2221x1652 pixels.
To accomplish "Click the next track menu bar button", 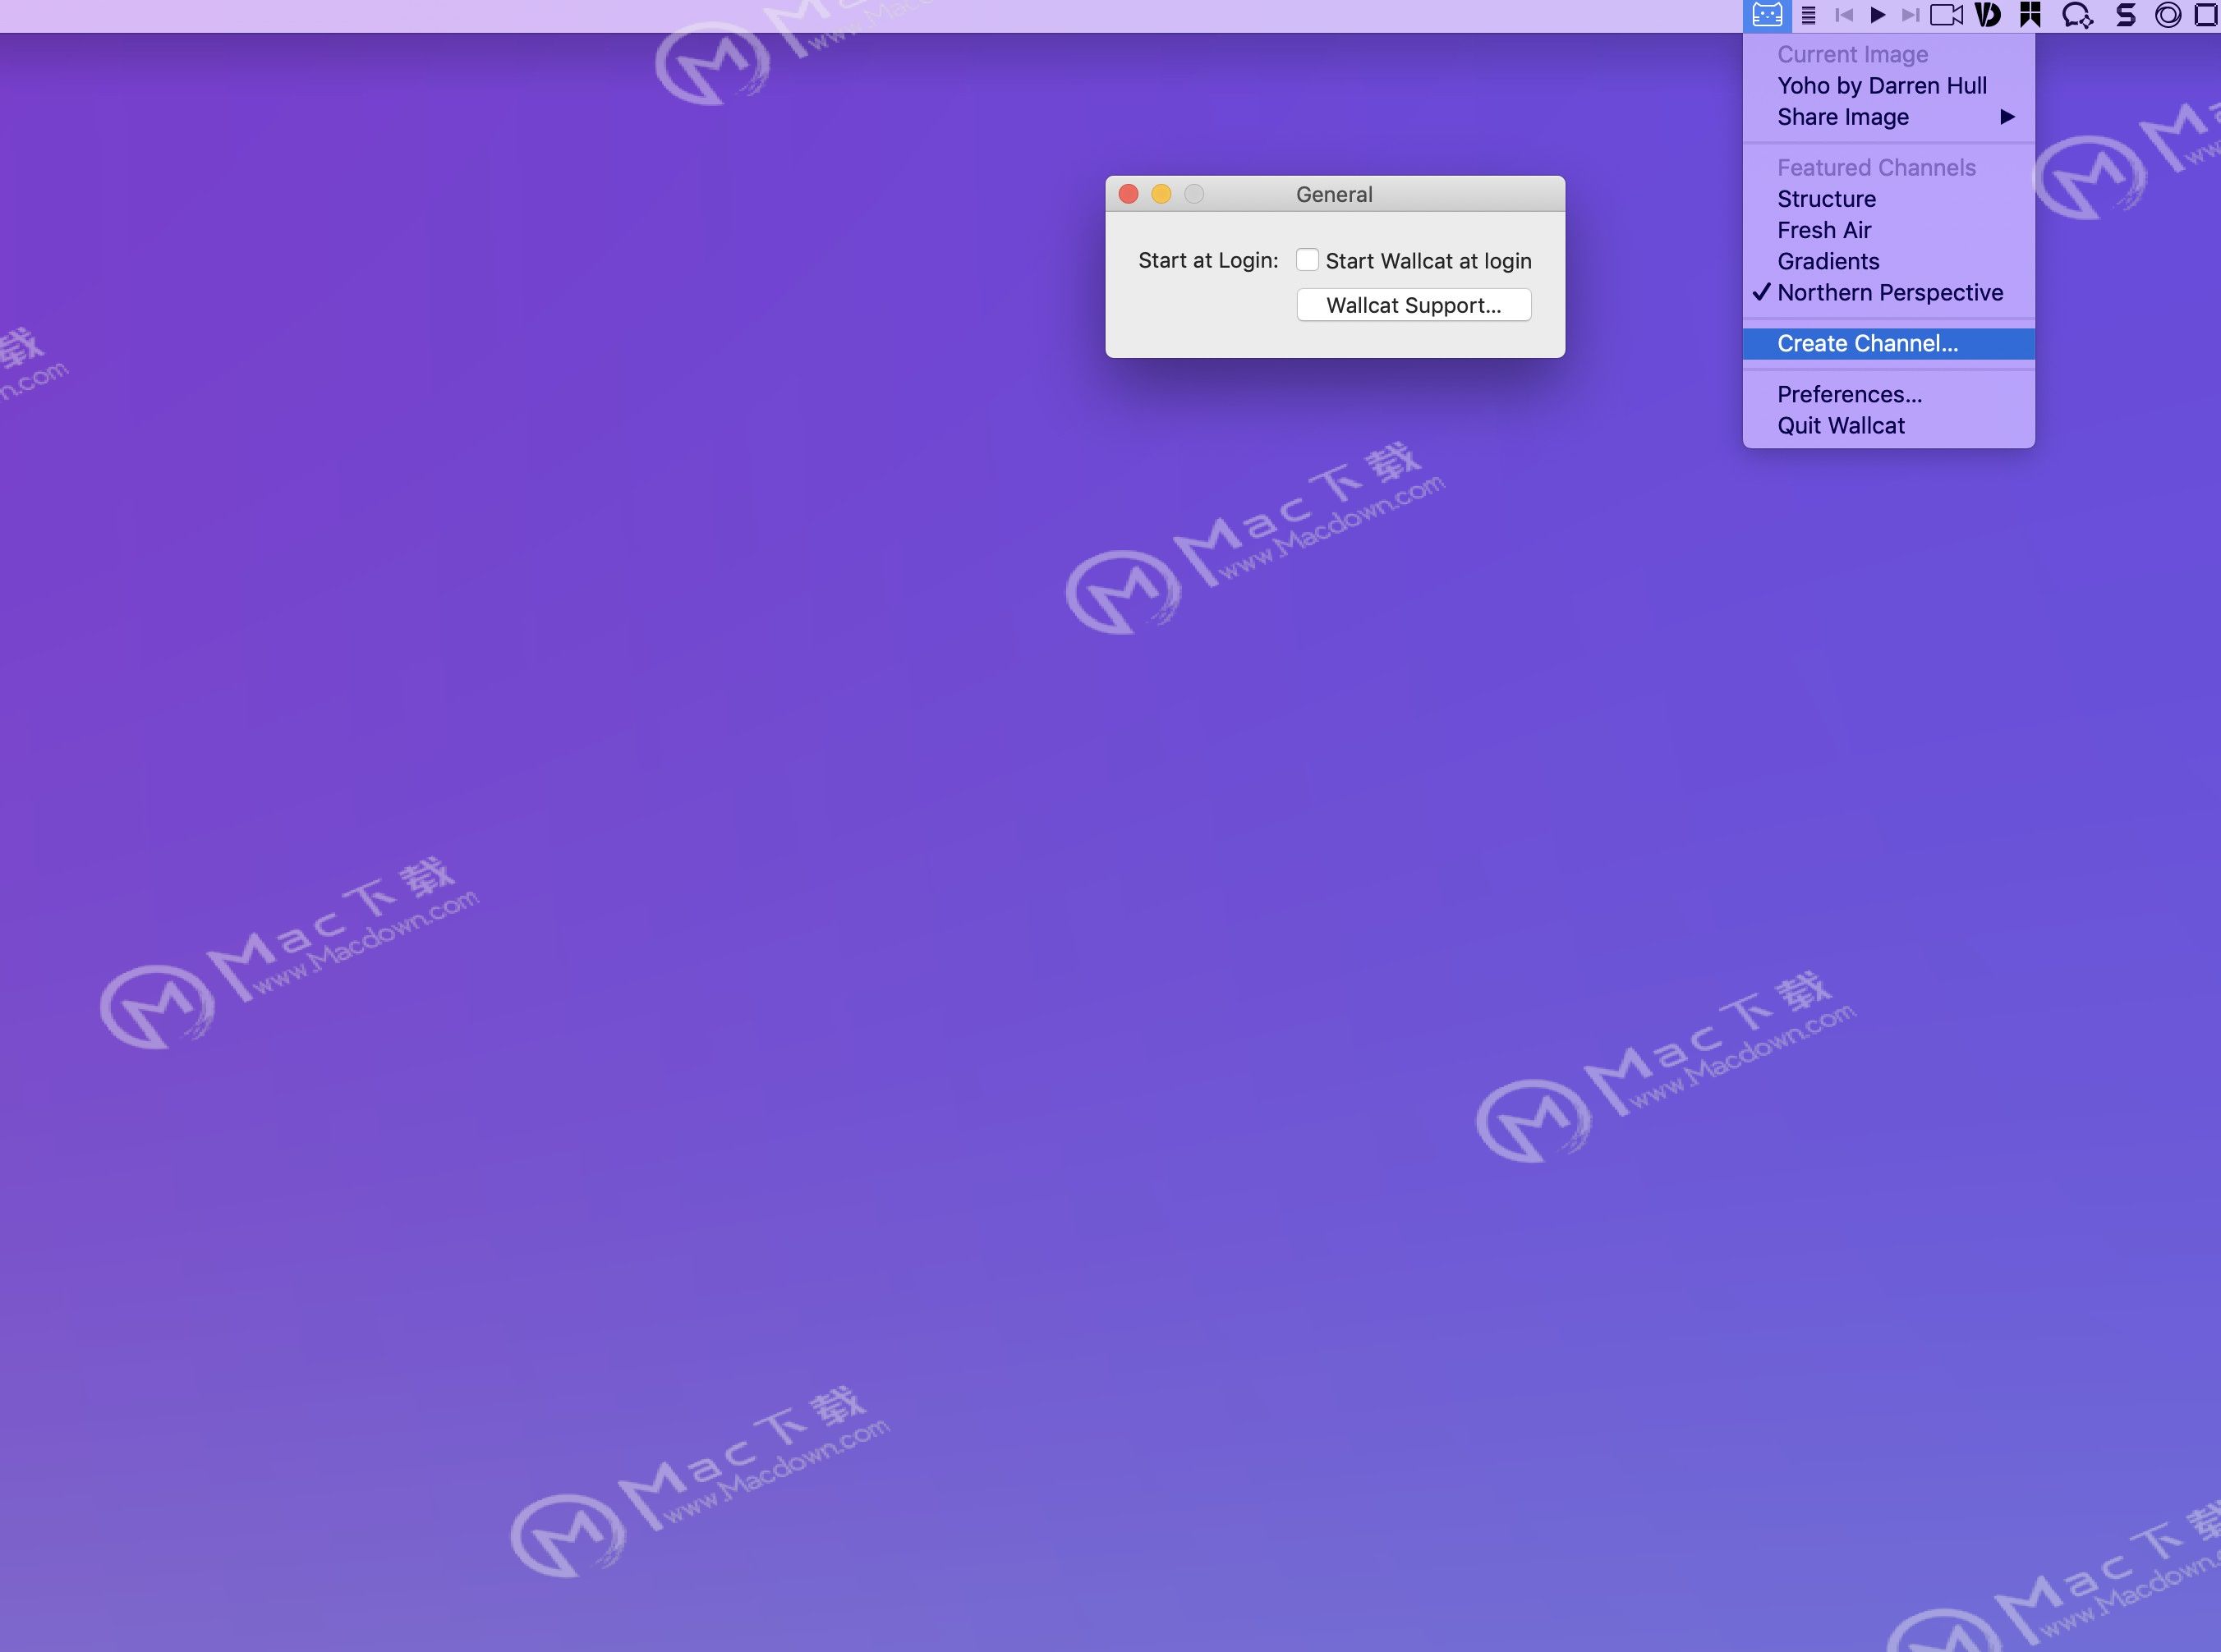I will pos(1910,15).
